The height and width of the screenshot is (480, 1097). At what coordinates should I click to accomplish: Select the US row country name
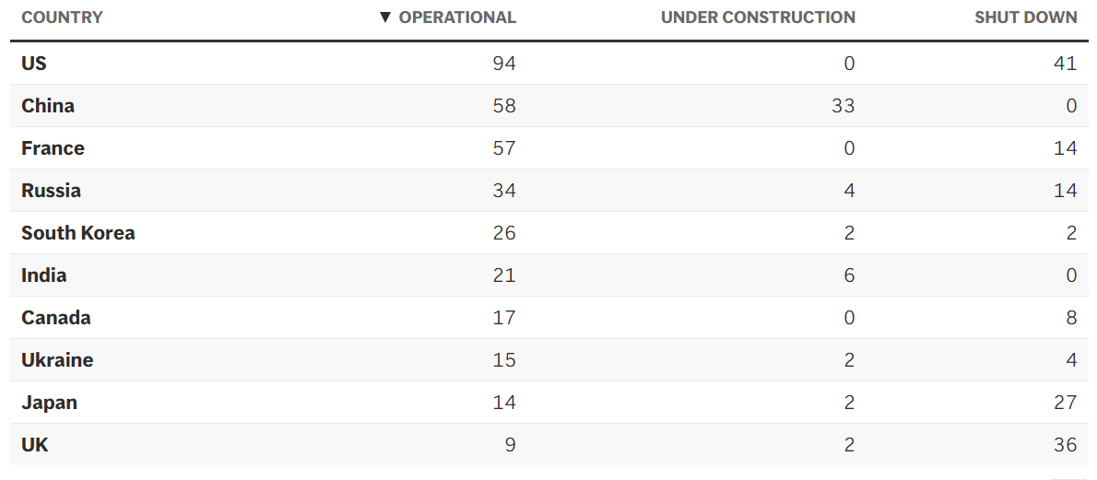tap(34, 64)
